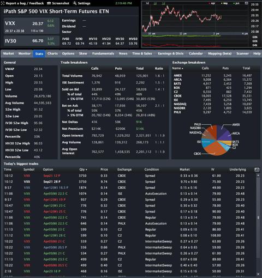This screenshot has width=262, height=278.
Task: Toggle the Apr series in chart legend
Action: [x=212, y=3]
